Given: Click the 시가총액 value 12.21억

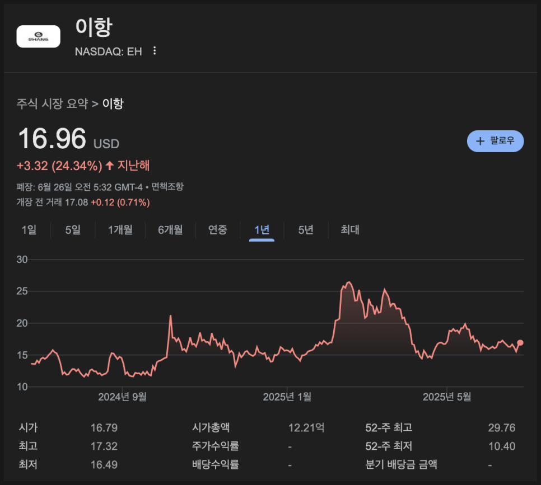Looking at the screenshot, I should tap(306, 428).
